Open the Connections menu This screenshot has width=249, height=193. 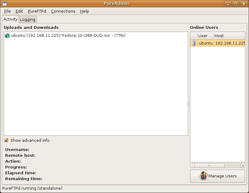(x=63, y=11)
